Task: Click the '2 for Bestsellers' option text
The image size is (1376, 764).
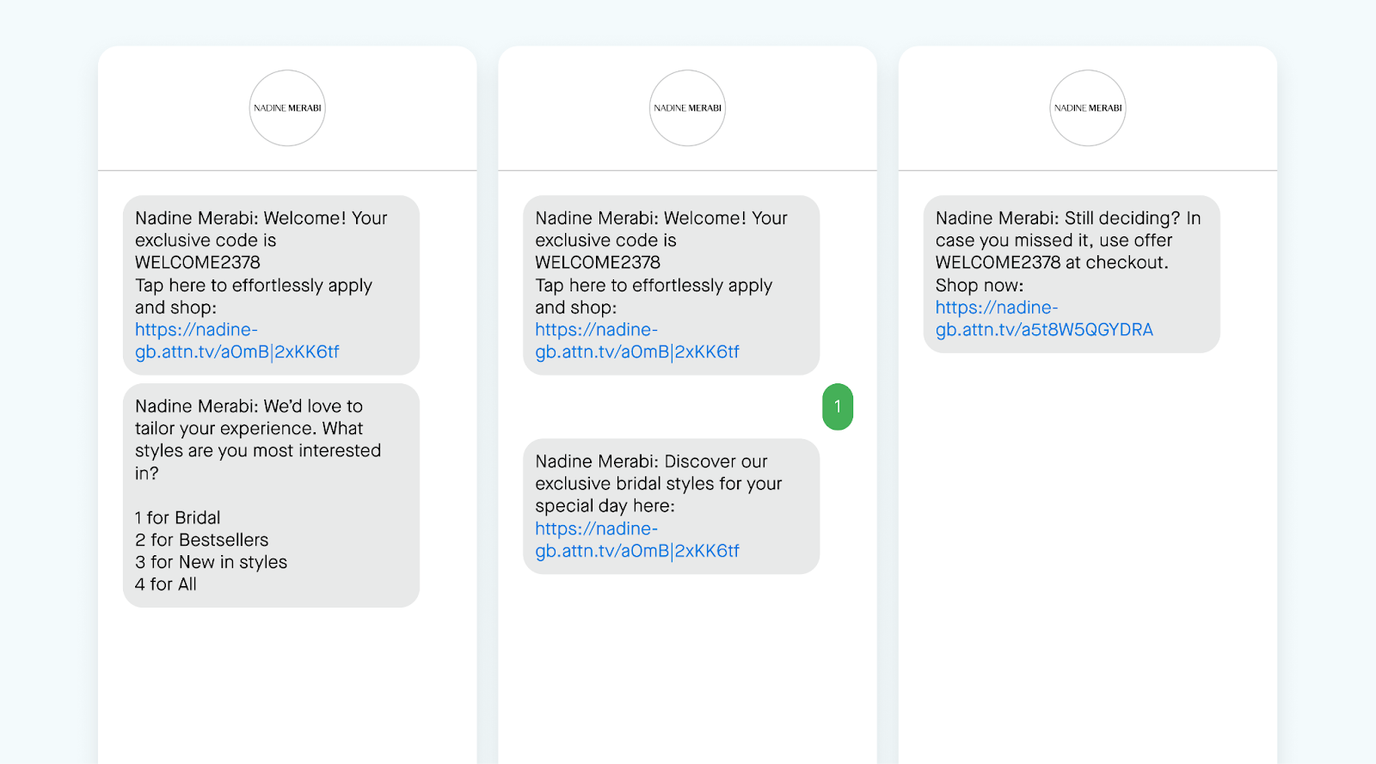Action: pos(202,540)
